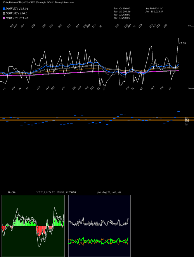194x257 pixels.
Task: Click the 'Pre L: 290.00' low value
Action: coord(122,15)
